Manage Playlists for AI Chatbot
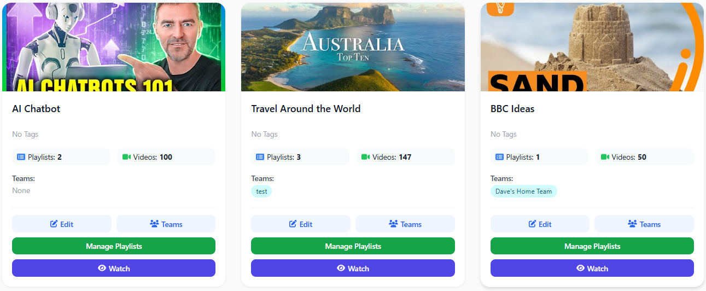This screenshot has width=706, height=291. [x=114, y=246]
